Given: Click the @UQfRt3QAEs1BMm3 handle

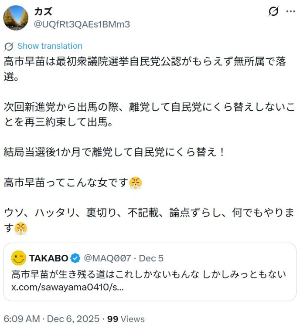Looking at the screenshot, I should pos(82,24).
